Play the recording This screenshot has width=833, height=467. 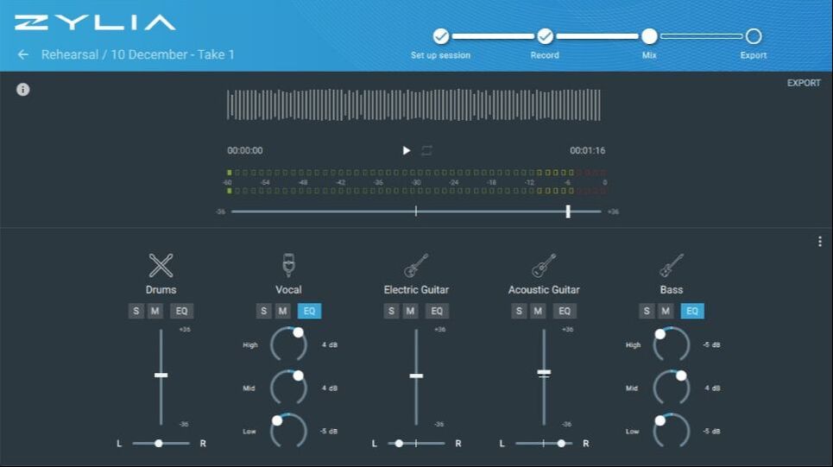(x=406, y=151)
